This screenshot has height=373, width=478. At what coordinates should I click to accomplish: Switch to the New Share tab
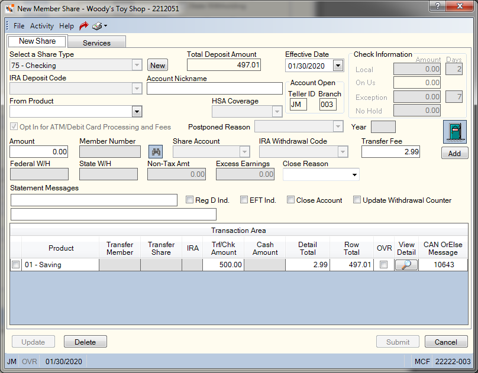coord(37,41)
